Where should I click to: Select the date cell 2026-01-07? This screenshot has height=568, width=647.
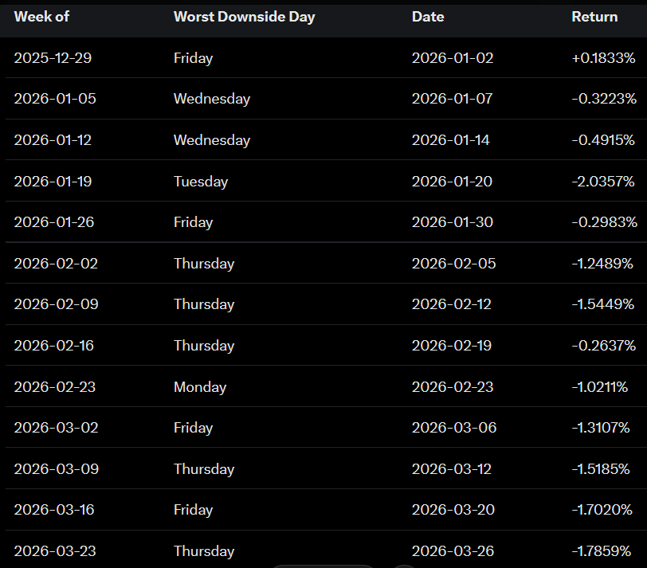(x=453, y=99)
